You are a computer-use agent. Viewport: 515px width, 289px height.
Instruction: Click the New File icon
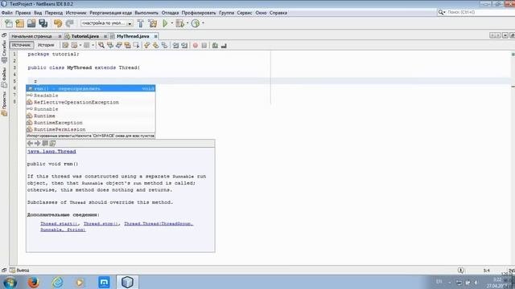click(x=9, y=23)
